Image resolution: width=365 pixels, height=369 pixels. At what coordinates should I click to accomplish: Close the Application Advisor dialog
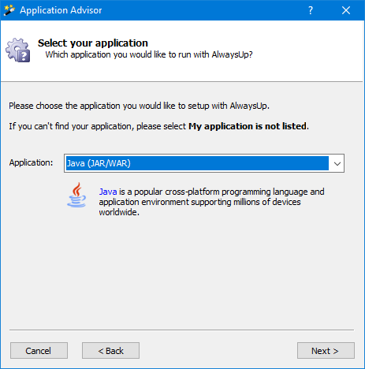[346, 10]
